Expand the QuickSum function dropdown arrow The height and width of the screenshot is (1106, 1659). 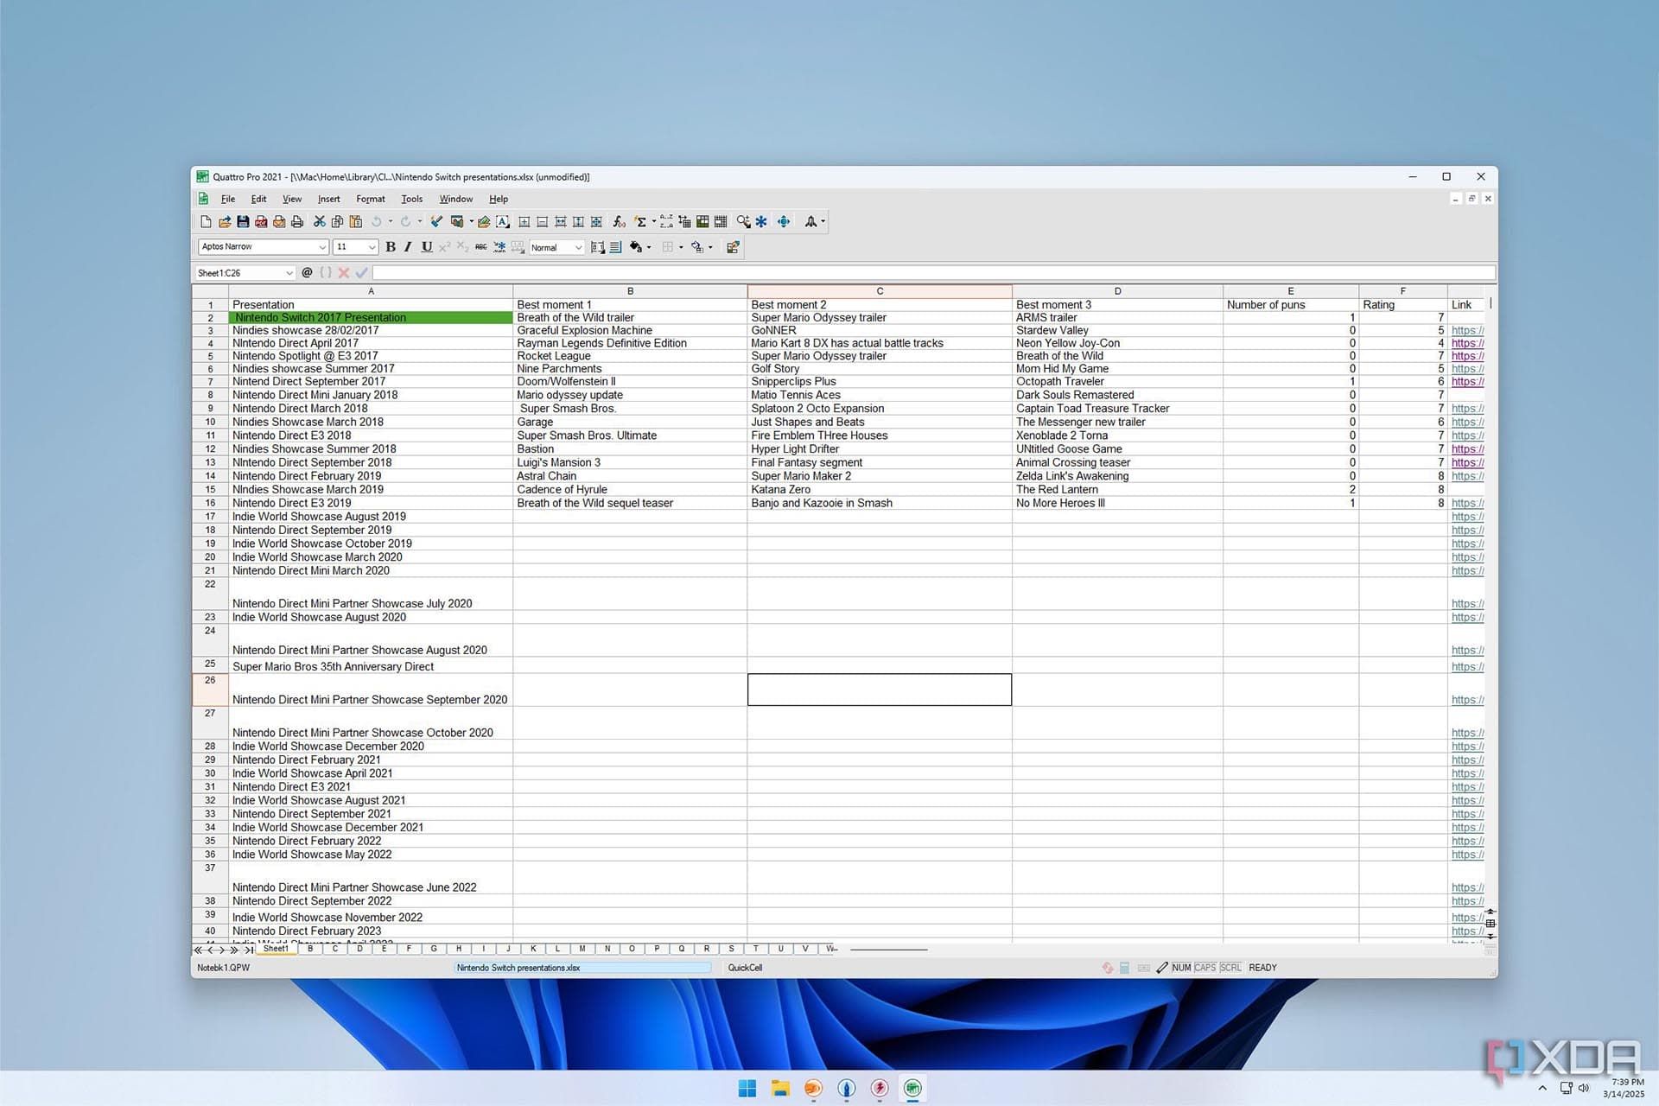[653, 222]
